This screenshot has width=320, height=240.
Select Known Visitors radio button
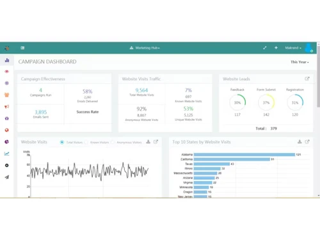[x=86, y=142]
